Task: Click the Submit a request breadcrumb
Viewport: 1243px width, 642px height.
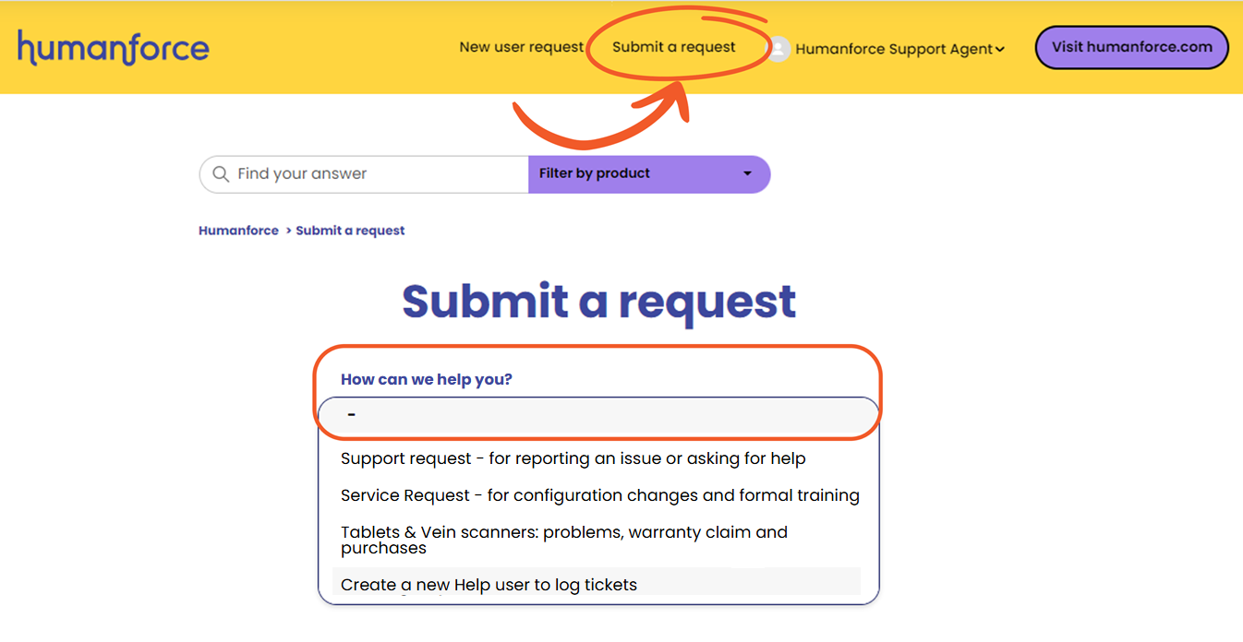Action: coord(350,231)
